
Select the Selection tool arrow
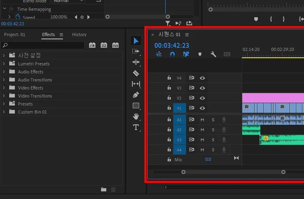coord(136,41)
